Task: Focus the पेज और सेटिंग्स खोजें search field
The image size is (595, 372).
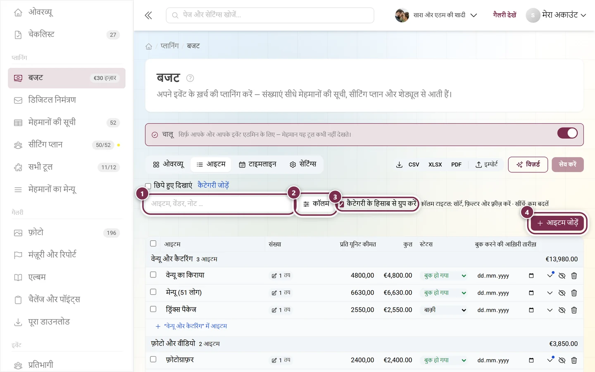Action: coord(270,15)
